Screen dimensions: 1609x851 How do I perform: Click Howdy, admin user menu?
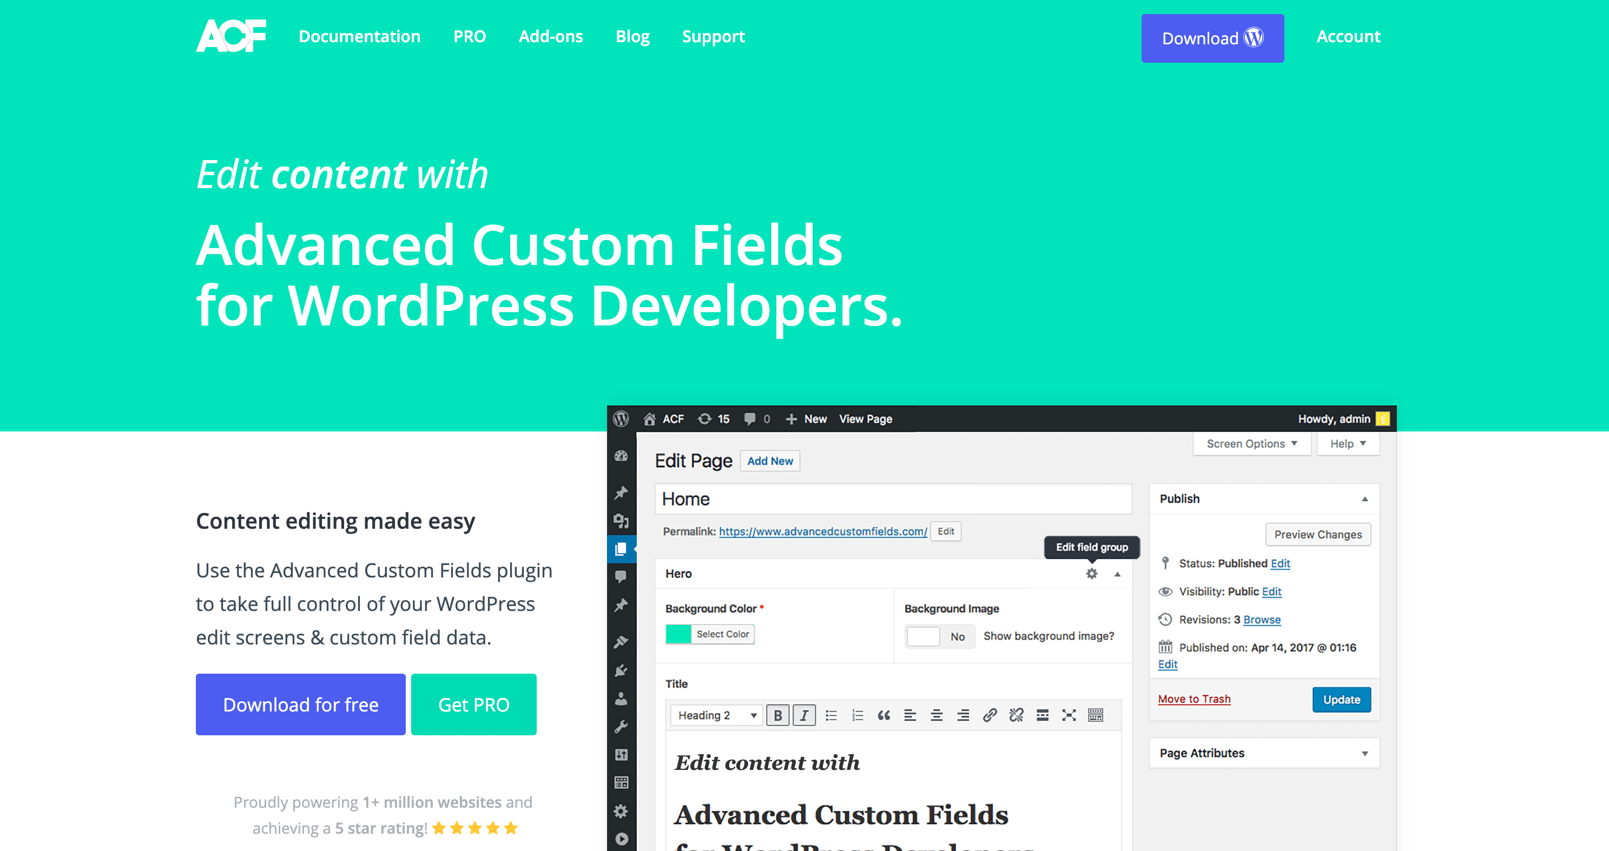(1343, 418)
